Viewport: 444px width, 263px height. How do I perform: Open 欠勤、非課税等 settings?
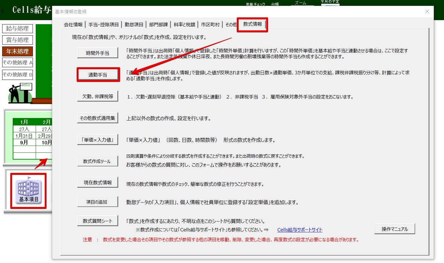[97, 96]
